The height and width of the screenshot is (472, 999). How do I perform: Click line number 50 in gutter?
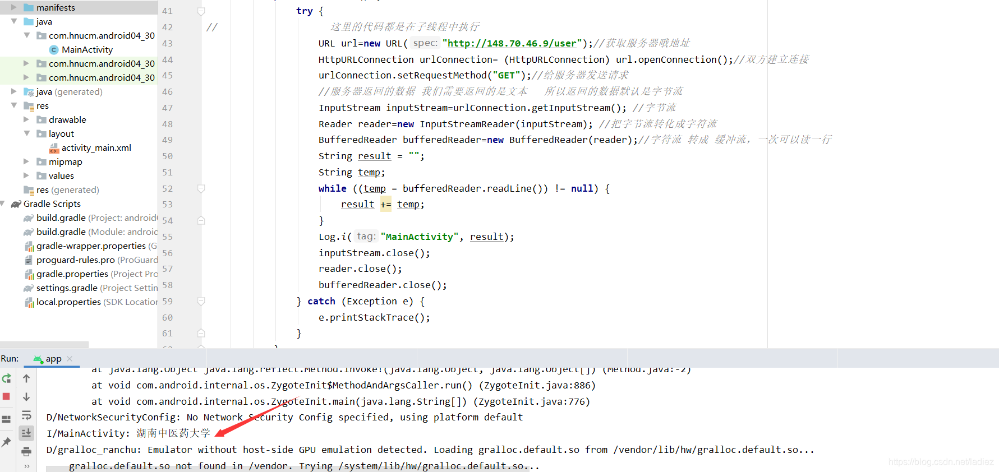pos(167,156)
